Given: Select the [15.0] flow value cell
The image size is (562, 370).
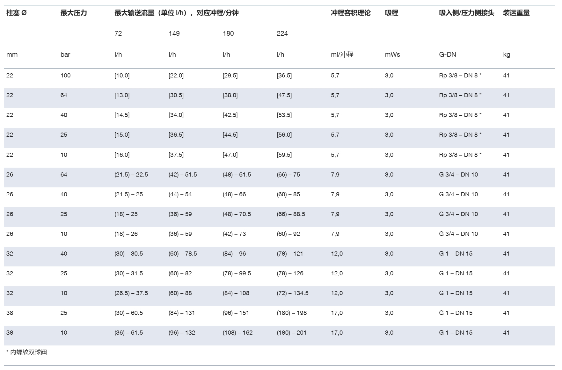Looking at the screenshot, I should [x=122, y=135].
